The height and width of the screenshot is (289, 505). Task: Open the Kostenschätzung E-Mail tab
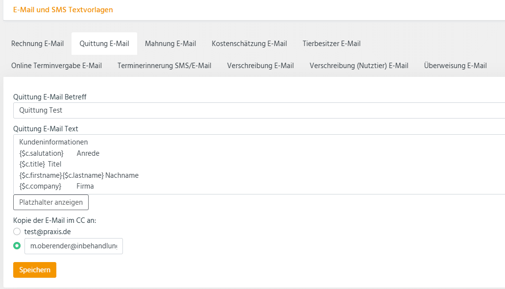point(249,44)
